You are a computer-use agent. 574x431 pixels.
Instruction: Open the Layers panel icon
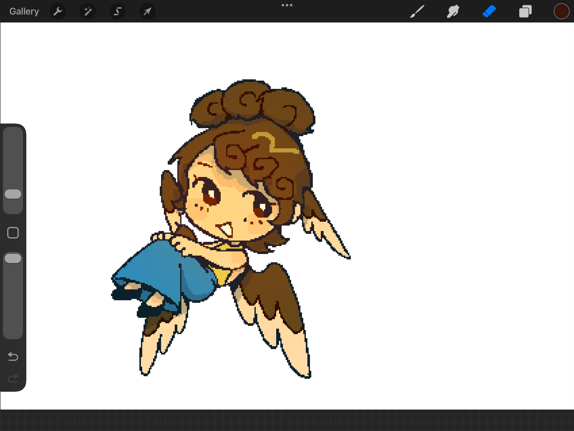pyautogui.click(x=525, y=11)
